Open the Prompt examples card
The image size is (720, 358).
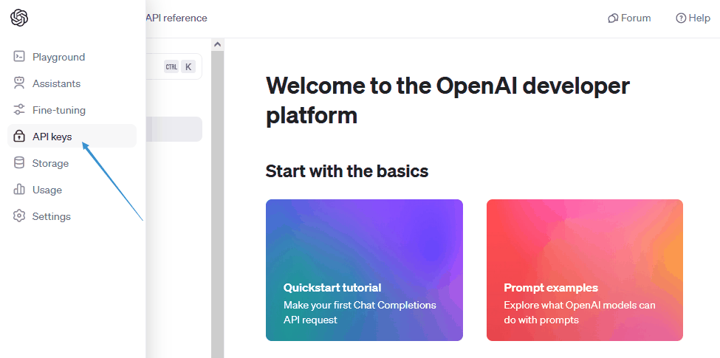pyautogui.click(x=585, y=270)
